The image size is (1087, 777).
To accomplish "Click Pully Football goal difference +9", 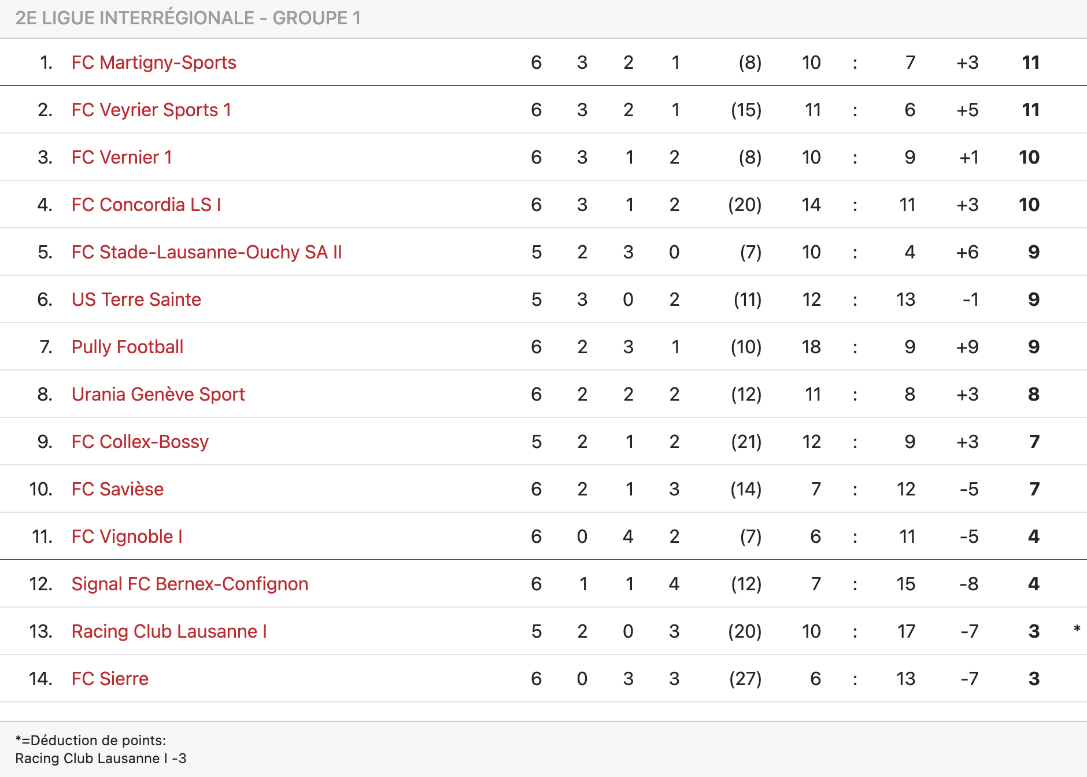I will 967,347.
